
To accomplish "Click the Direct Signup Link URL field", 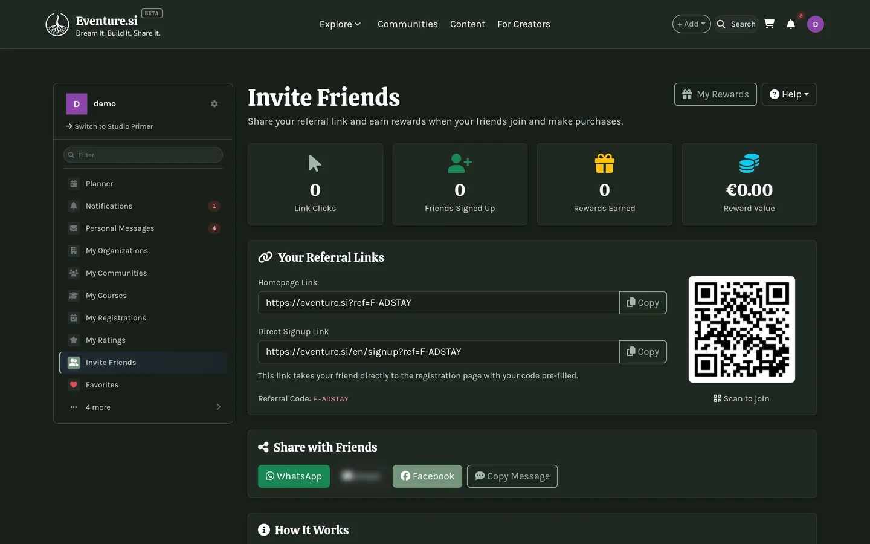I will click(x=439, y=352).
